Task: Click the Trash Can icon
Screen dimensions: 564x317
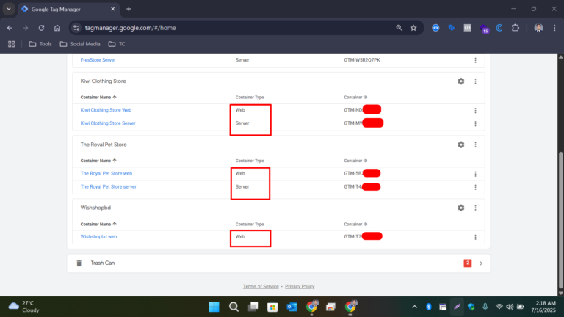Action: click(x=79, y=263)
